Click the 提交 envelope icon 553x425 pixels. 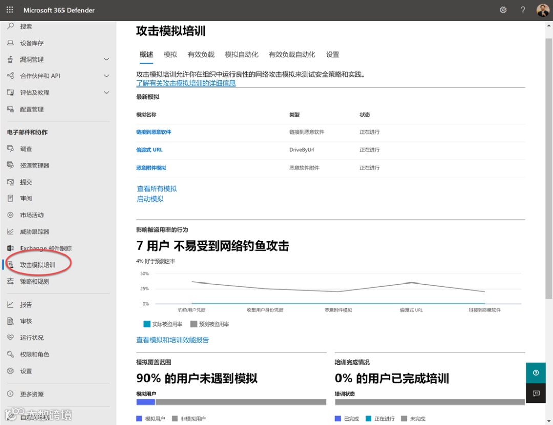11,182
